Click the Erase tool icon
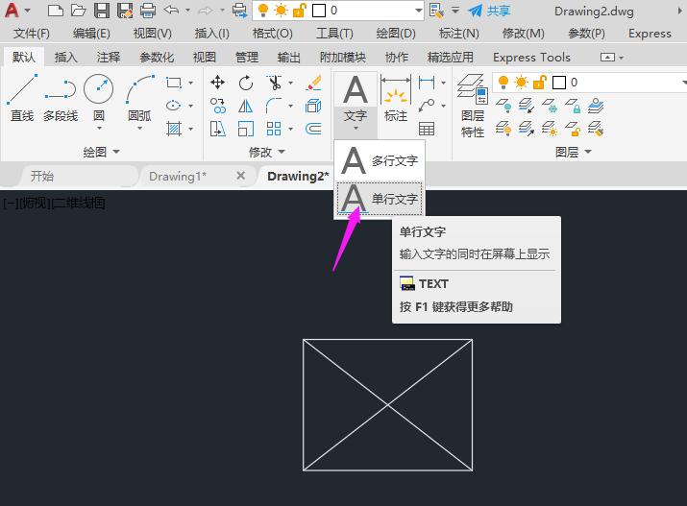The image size is (687, 506). point(313,83)
